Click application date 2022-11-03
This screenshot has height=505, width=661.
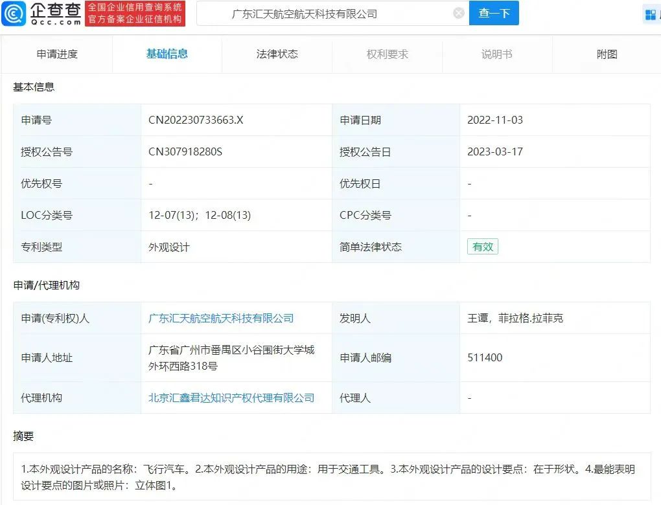(495, 120)
